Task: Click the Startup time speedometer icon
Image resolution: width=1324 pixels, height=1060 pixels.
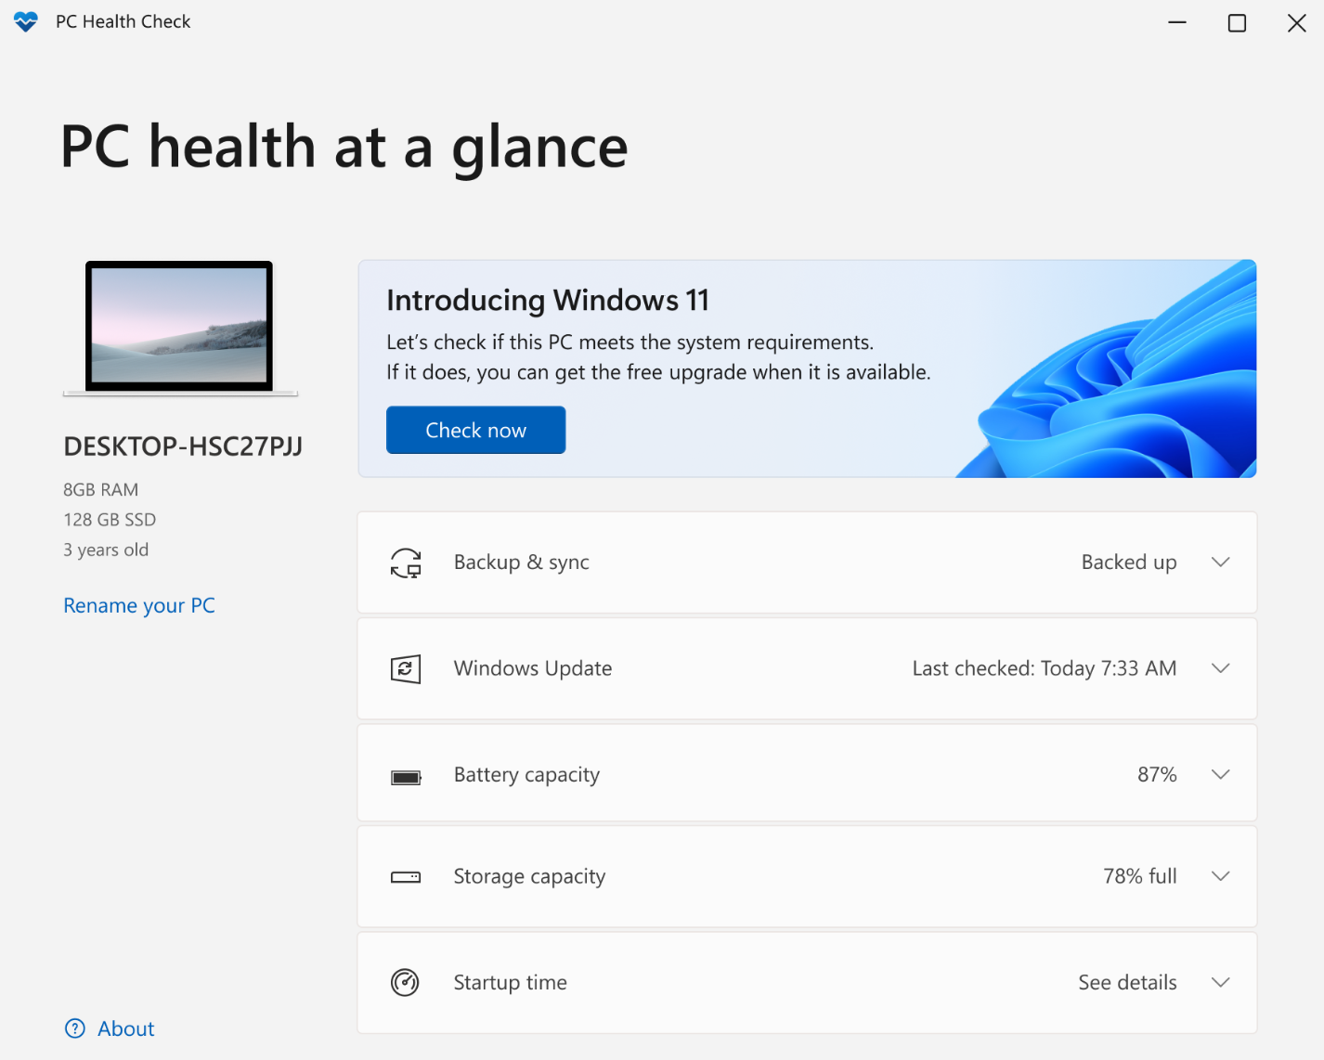Action: (x=406, y=982)
